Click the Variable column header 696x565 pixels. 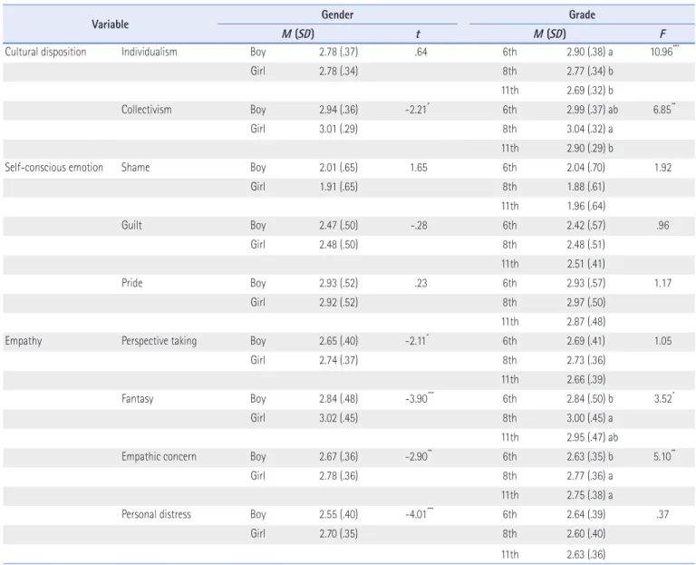tap(110, 24)
